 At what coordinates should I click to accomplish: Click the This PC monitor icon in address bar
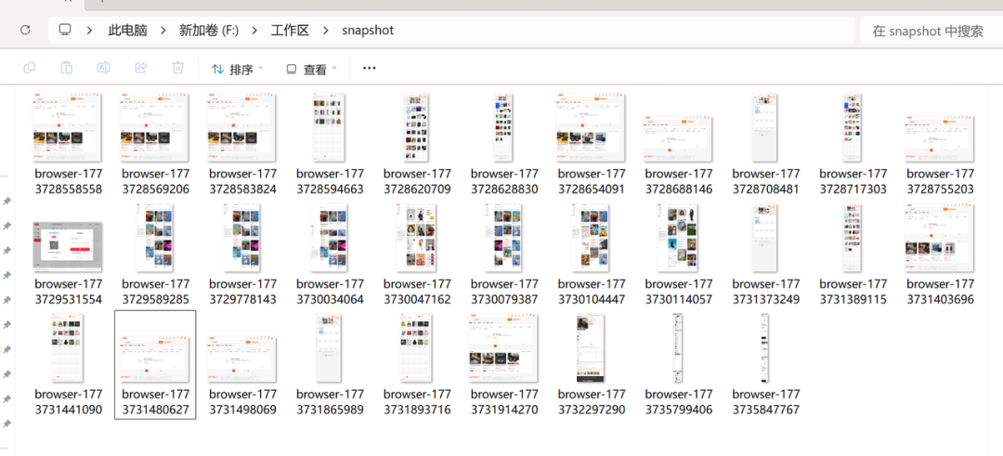point(65,30)
